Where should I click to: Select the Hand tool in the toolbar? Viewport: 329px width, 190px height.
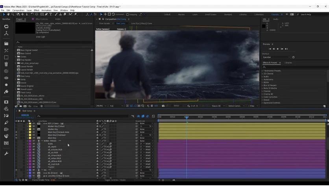click(x=8, y=14)
